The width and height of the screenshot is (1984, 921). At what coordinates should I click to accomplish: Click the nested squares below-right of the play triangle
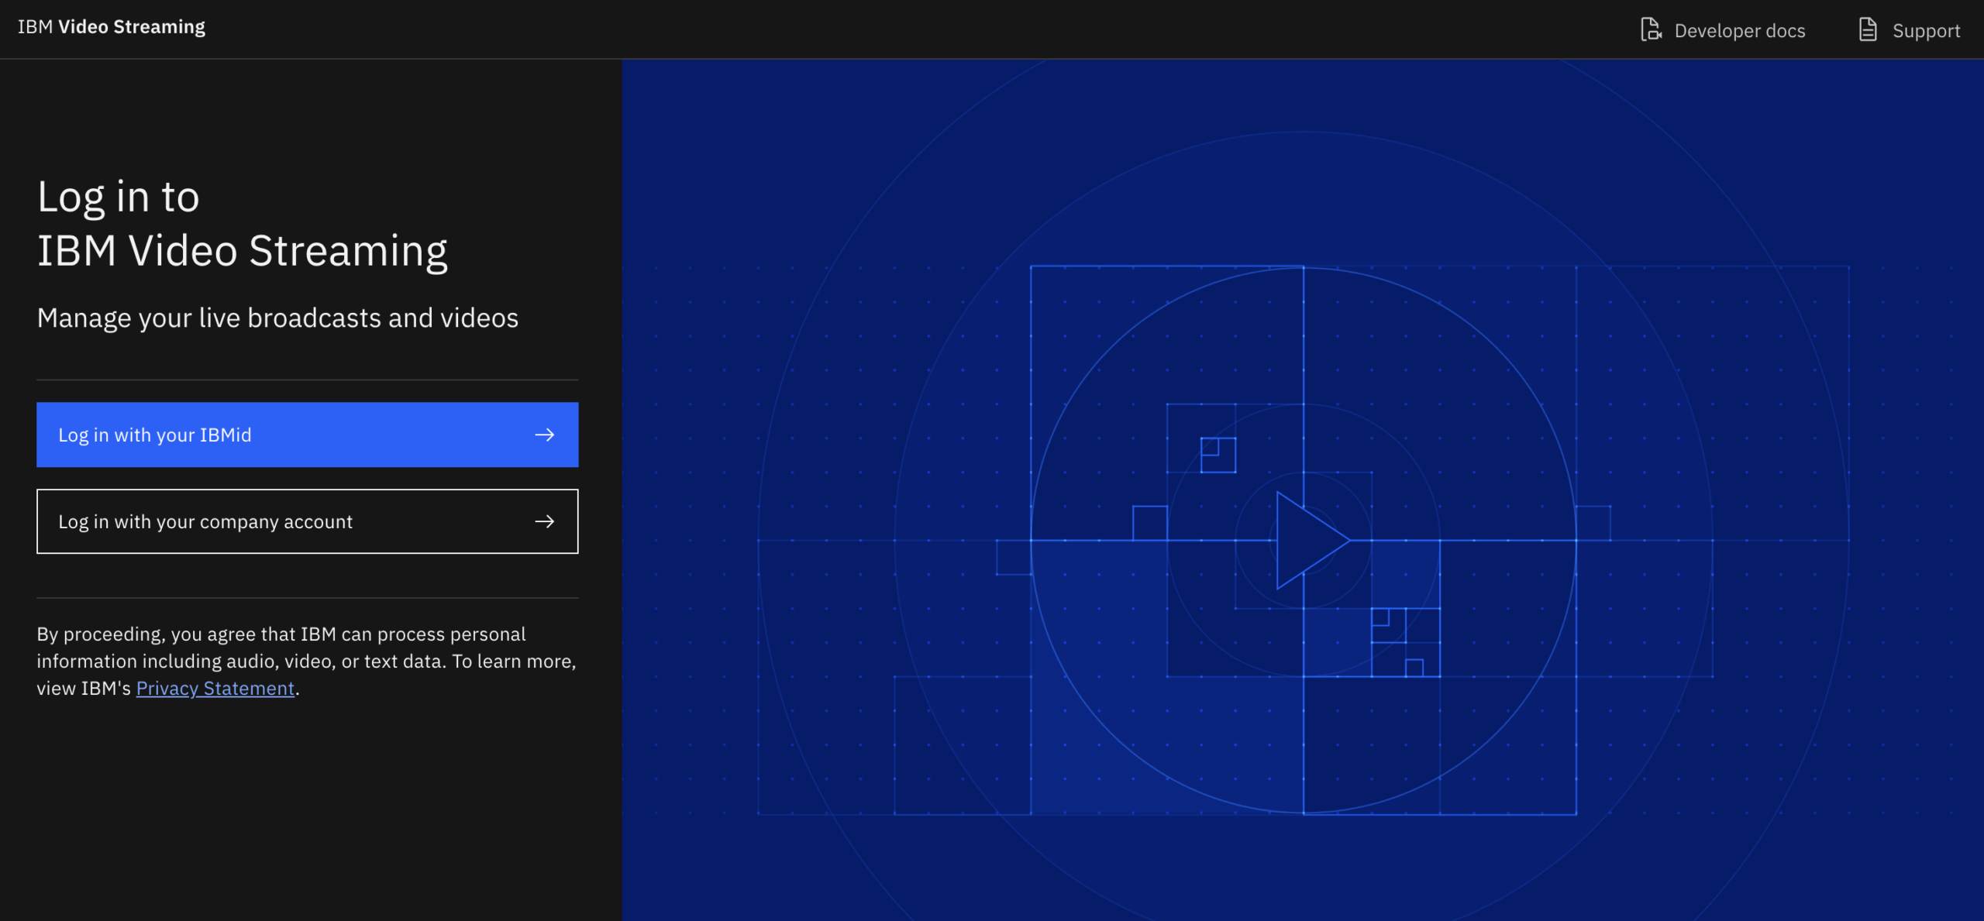coord(1404,642)
